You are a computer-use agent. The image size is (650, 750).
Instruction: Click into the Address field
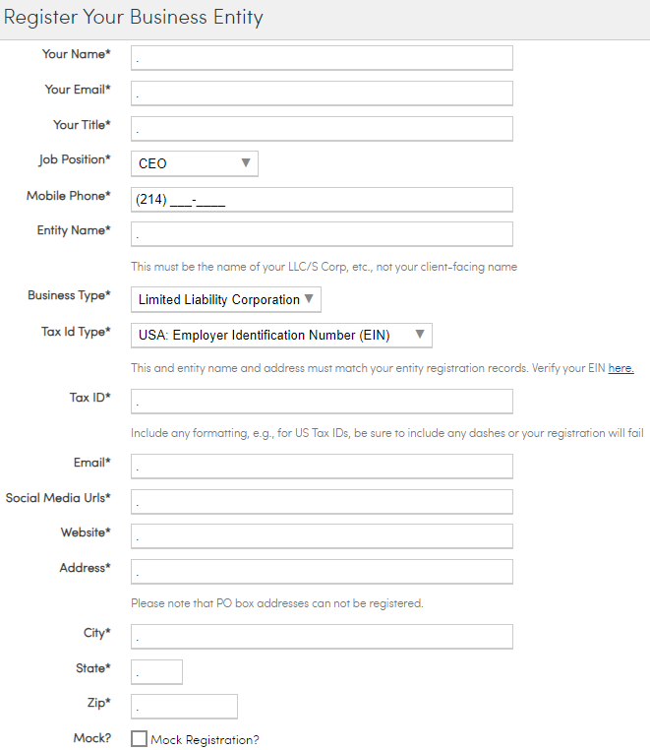322,572
